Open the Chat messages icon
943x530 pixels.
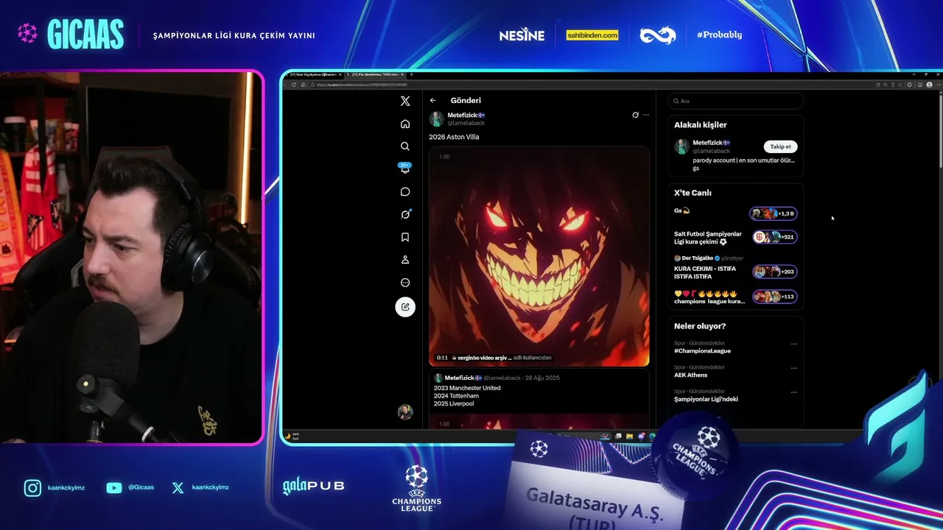point(405,191)
